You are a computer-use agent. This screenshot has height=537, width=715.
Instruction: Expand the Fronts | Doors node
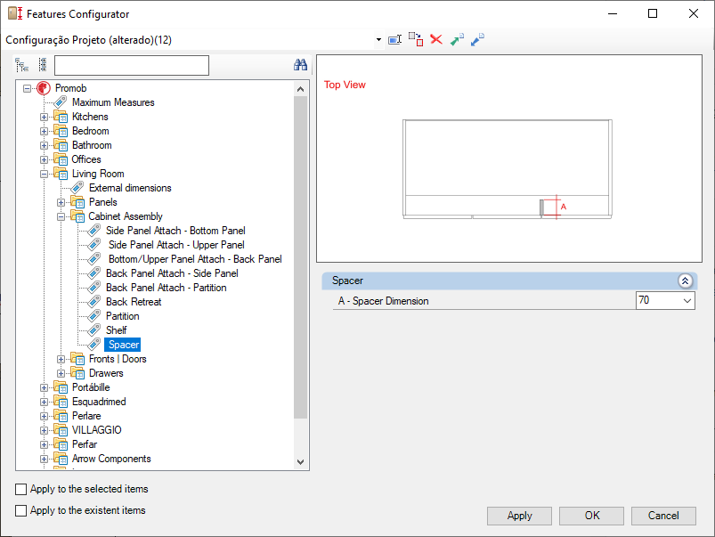[61, 359]
